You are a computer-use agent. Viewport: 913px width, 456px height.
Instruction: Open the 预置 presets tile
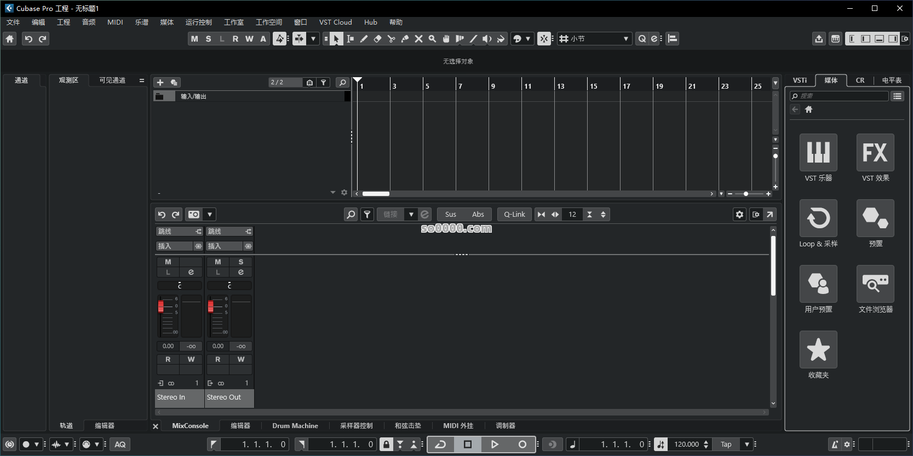coord(875,218)
